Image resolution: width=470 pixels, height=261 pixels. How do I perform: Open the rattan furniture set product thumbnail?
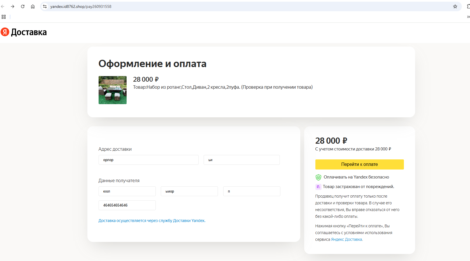pyautogui.click(x=113, y=90)
